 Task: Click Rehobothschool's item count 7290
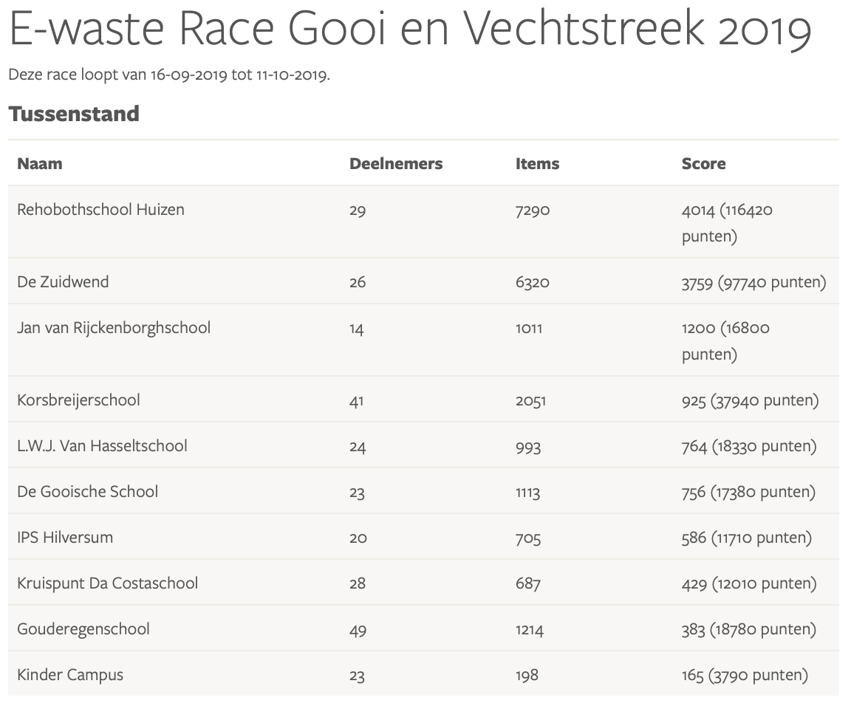click(x=533, y=210)
